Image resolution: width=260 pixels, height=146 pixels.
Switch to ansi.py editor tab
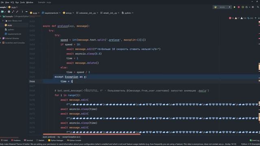click(67, 13)
